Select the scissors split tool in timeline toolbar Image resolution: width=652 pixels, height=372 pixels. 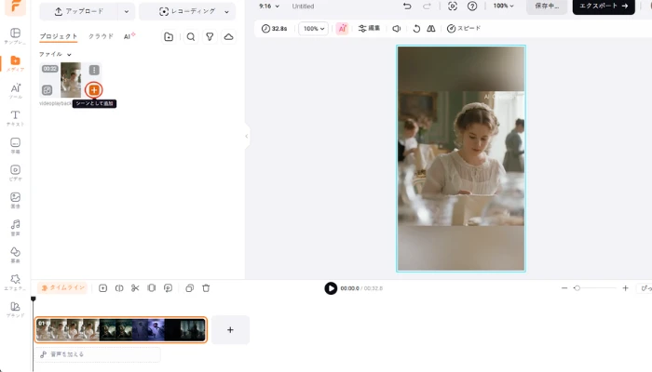click(135, 288)
